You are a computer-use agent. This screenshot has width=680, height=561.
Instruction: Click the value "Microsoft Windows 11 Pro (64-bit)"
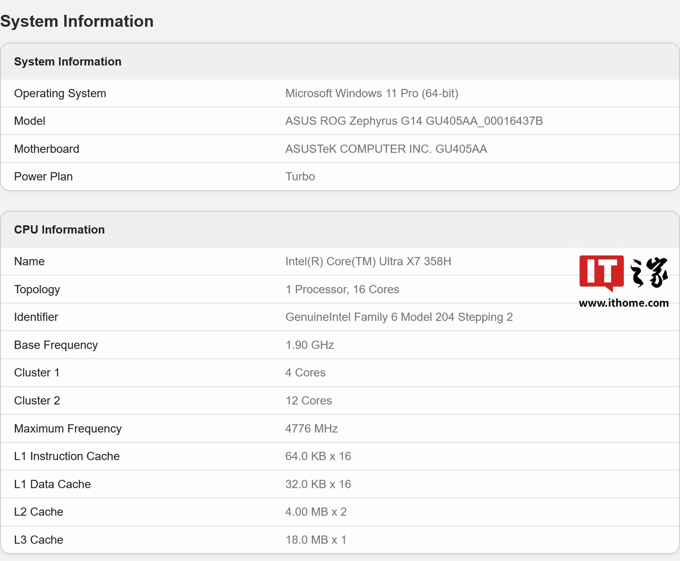[372, 93]
